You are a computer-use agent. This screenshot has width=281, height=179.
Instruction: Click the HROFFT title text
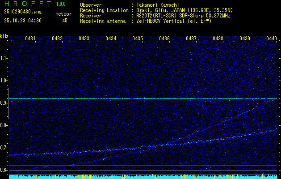28,4
